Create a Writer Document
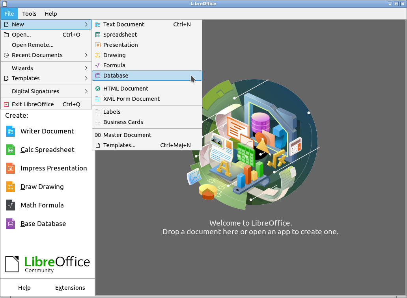 (47, 131)
